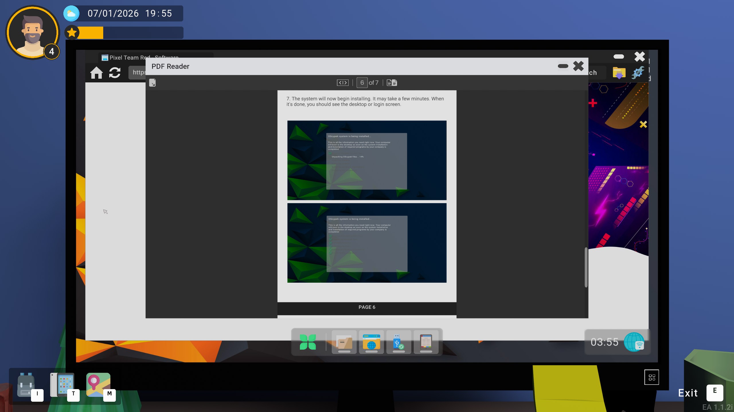Image resolution: width=734 pixels, height=412 pixels.
Task: Open the USB creator dock icon
Action: (399, 342)
